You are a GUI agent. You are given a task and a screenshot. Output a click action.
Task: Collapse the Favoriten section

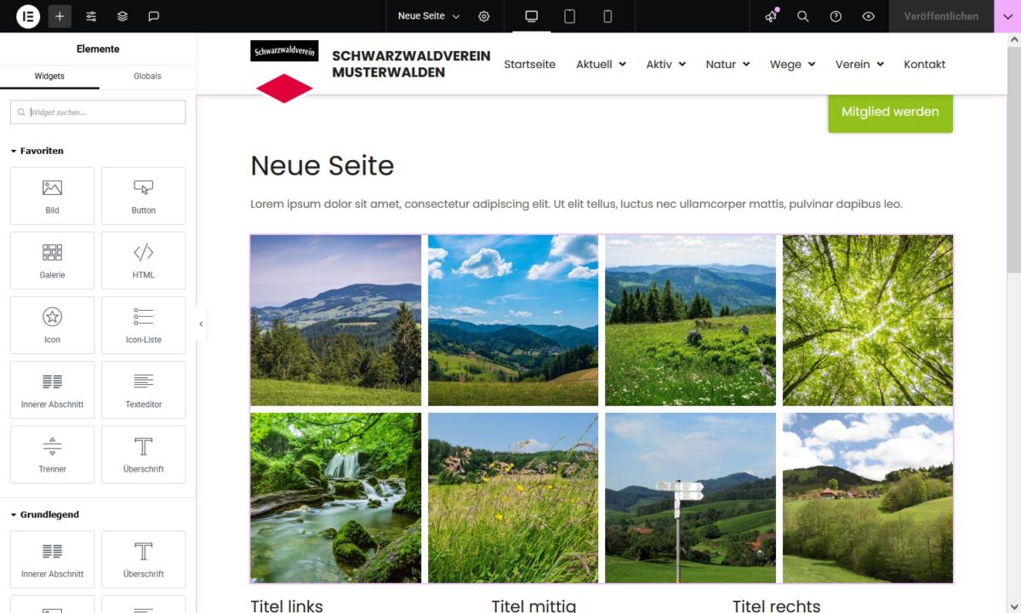coord(37,151)
